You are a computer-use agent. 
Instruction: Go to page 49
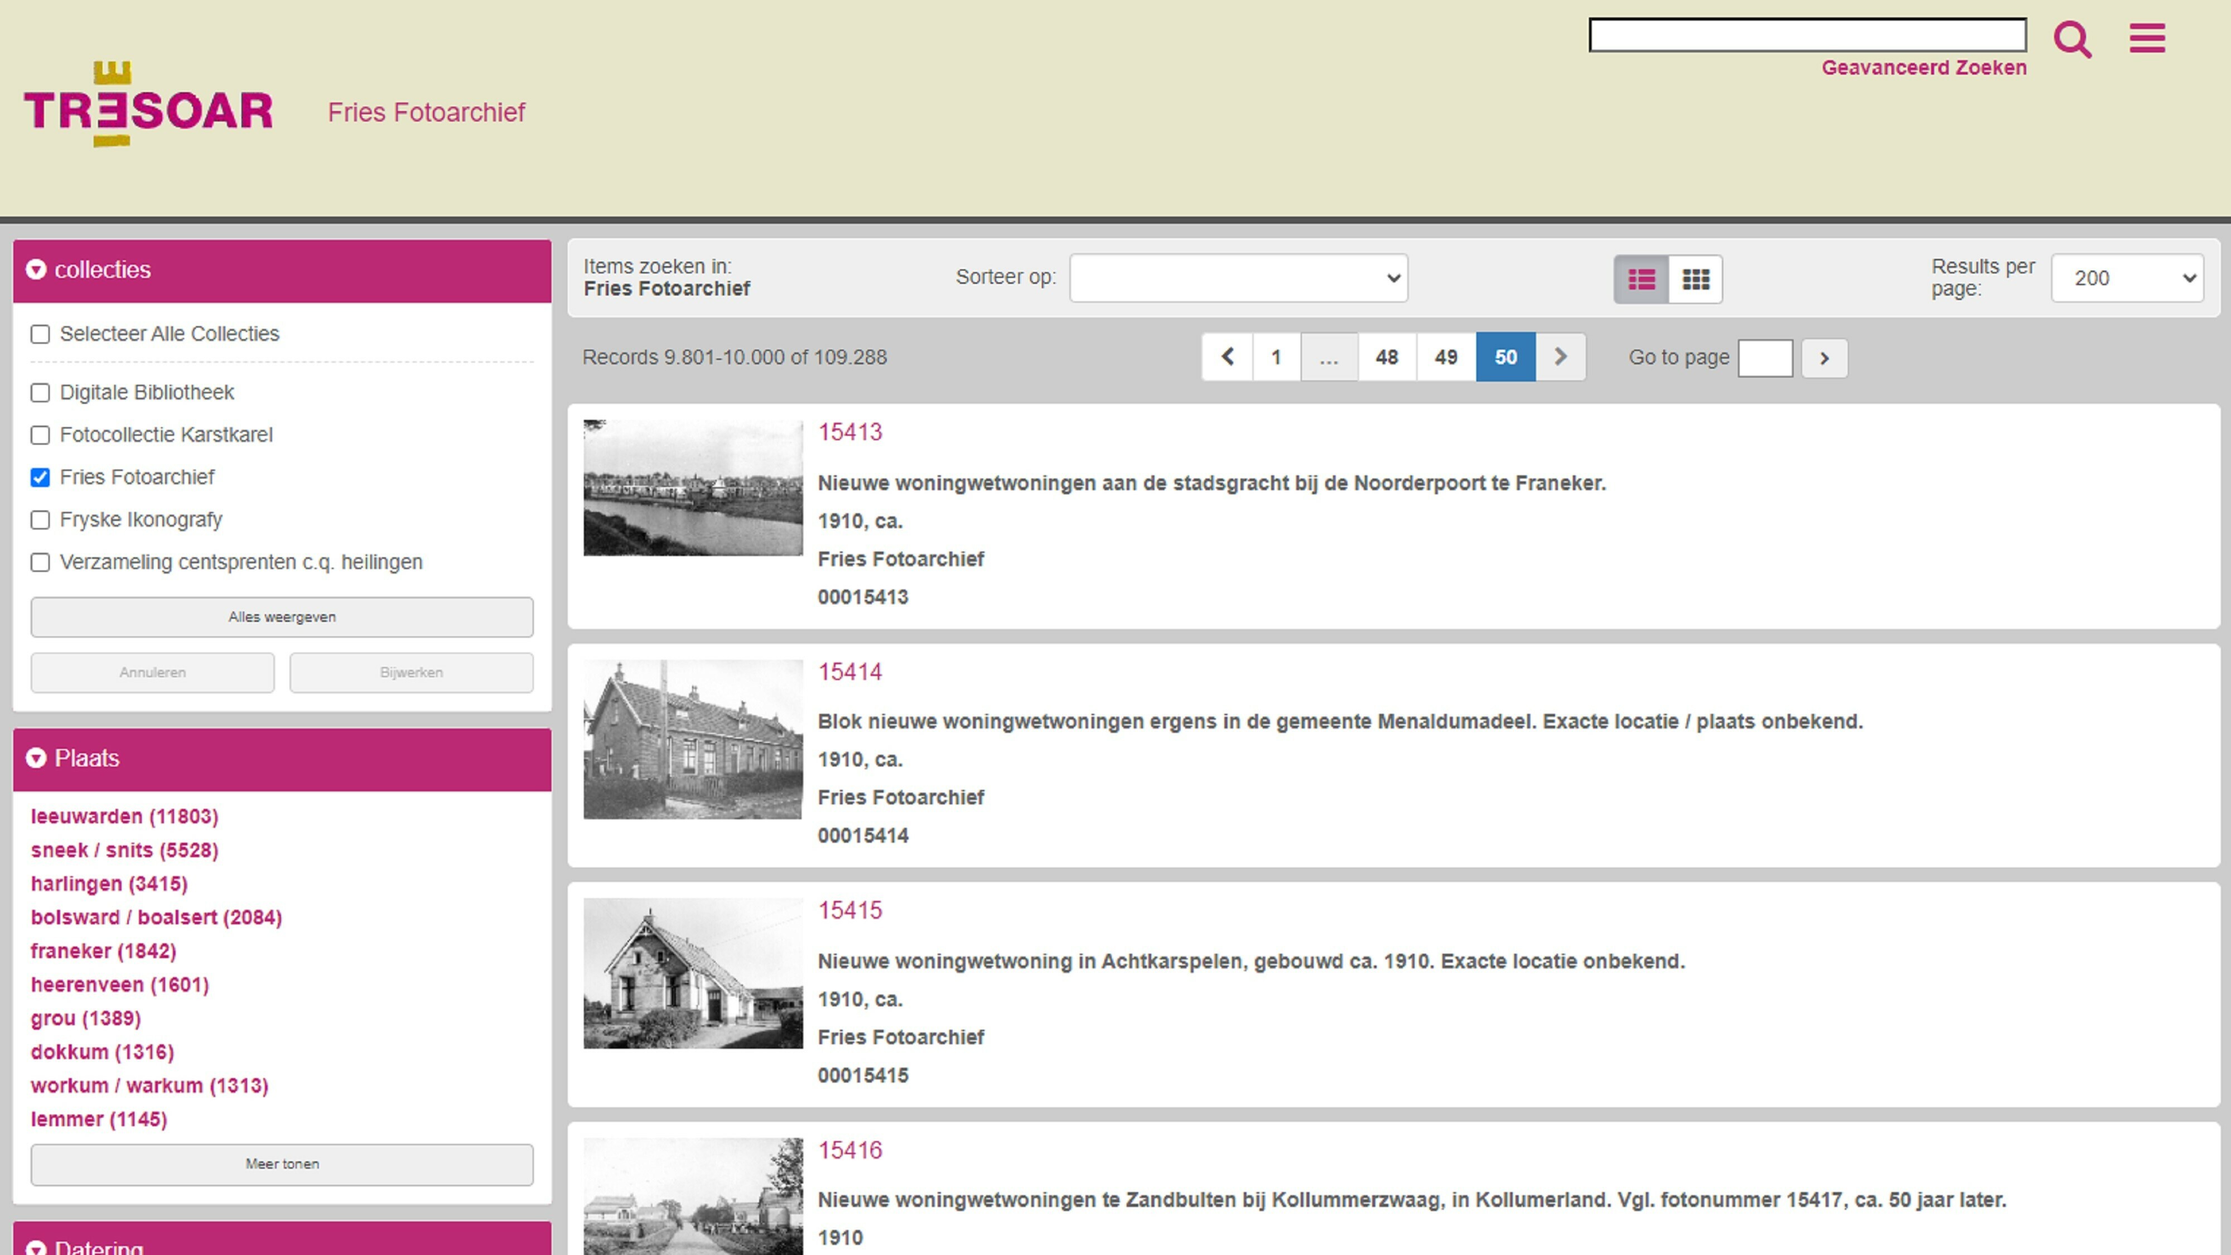1446,357
